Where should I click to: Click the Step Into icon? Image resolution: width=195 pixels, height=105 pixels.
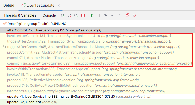tap(112, 15)
